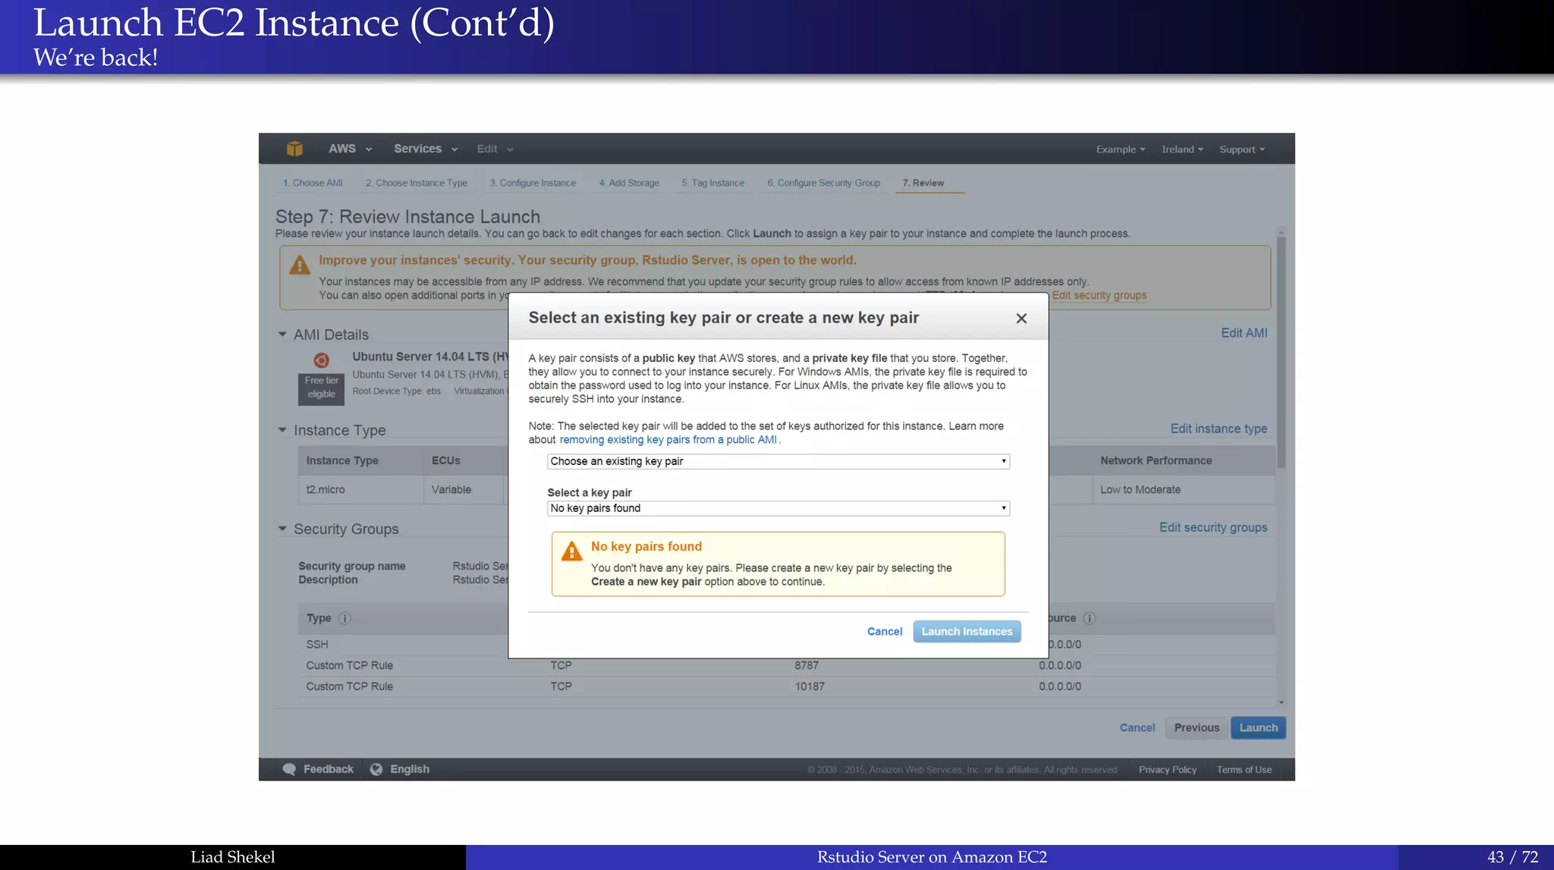Screen dimensions: 1554x870
Task: Click the Source info icon
Action: (x=1089, y=618)
